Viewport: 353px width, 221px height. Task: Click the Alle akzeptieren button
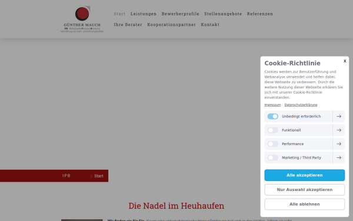pos(304,175)
